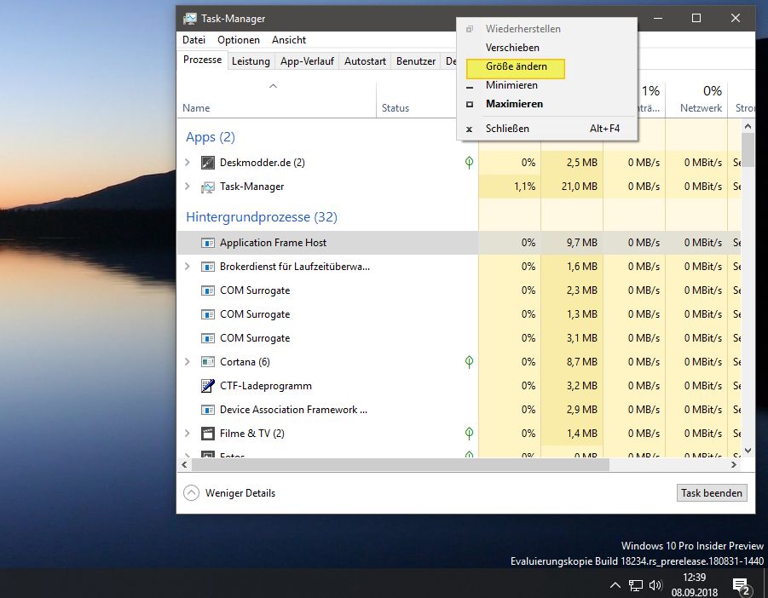
Task: Click the vertical scrollbar down arrow
Action: tap(748, 451)
